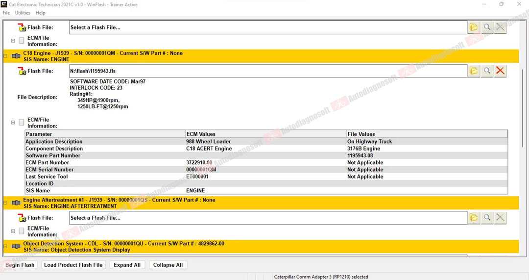Image resolution: width=529 pixels, height=280 pixels.
Task: Click 'Caterpillar Comm Adapter 3 (RP1210) selected' status
Action: coord(321,277)
